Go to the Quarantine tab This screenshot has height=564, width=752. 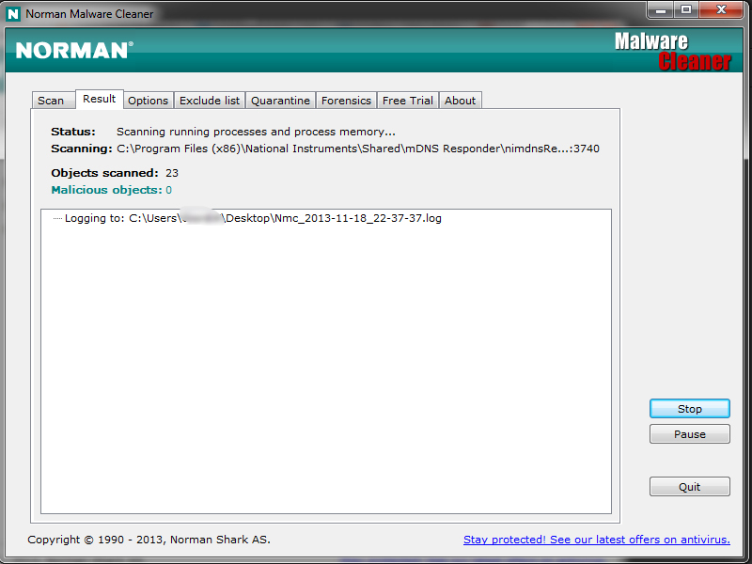coord(280,101)
